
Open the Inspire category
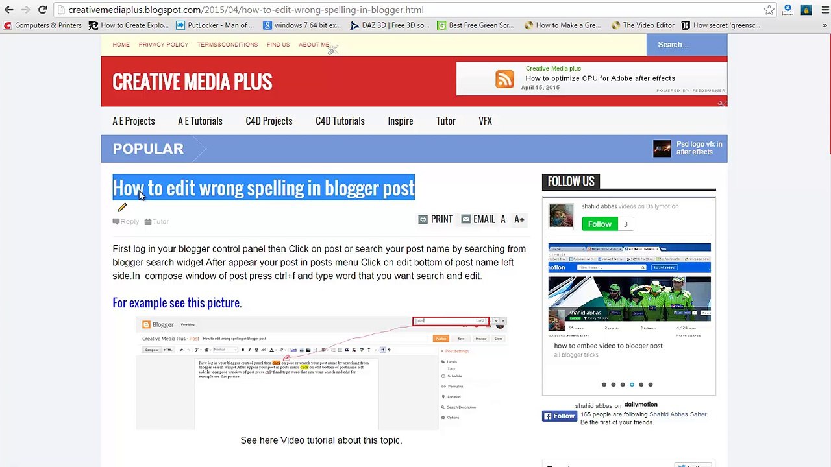coord(400,121)
